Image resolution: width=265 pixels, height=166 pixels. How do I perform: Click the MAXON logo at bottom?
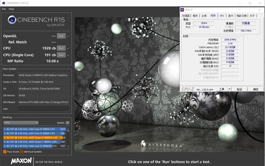[x=21, y=161]
